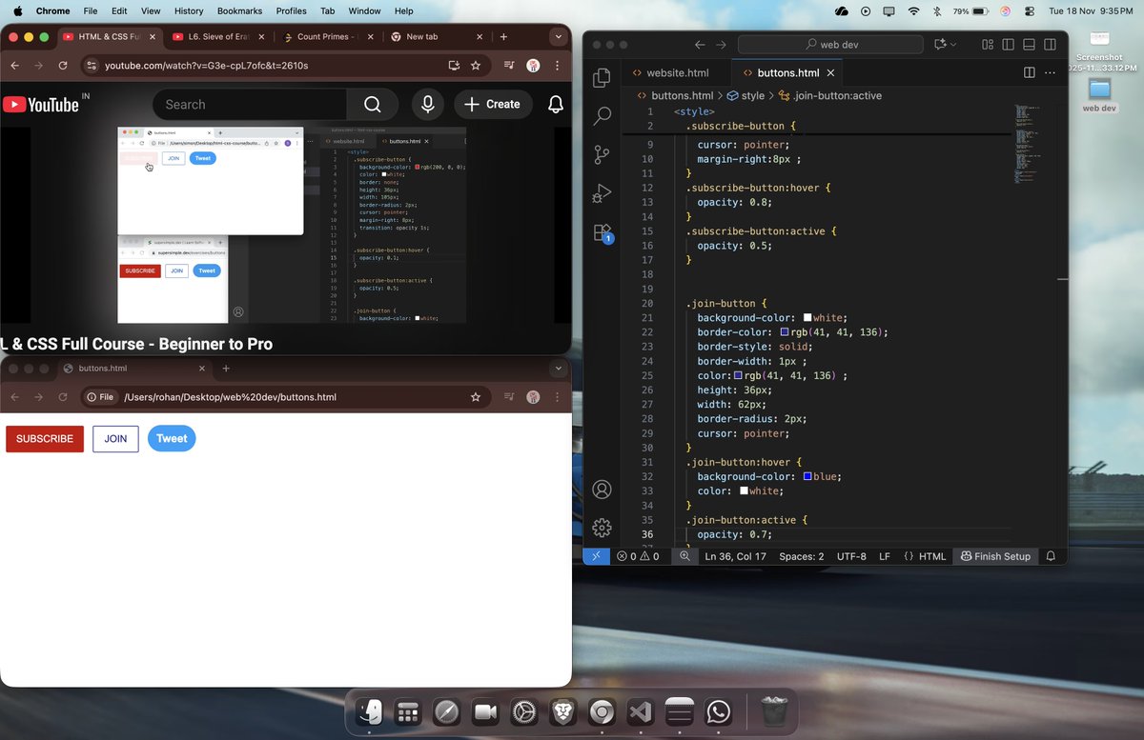Click the red SUBSCRIBE button on the page

[44, 439]
